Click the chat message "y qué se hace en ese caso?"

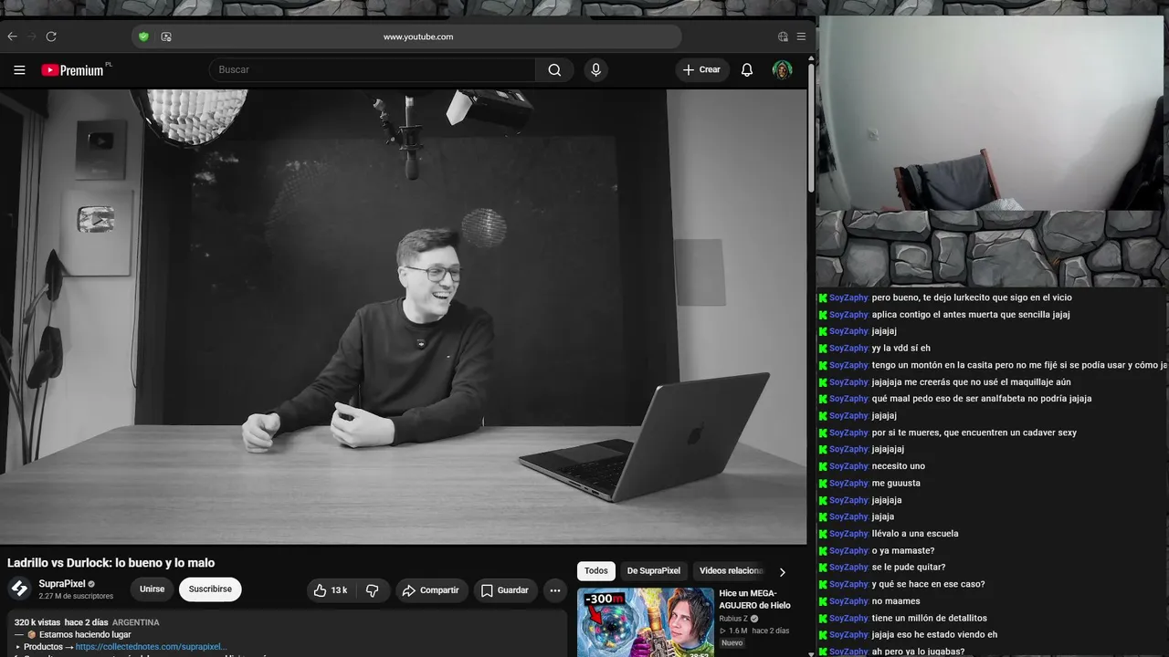pyautogui.click(x=928, y=584)
